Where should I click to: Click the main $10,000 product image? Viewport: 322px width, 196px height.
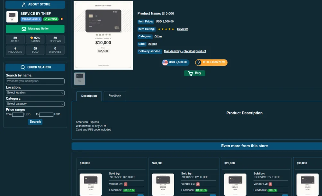103,35
